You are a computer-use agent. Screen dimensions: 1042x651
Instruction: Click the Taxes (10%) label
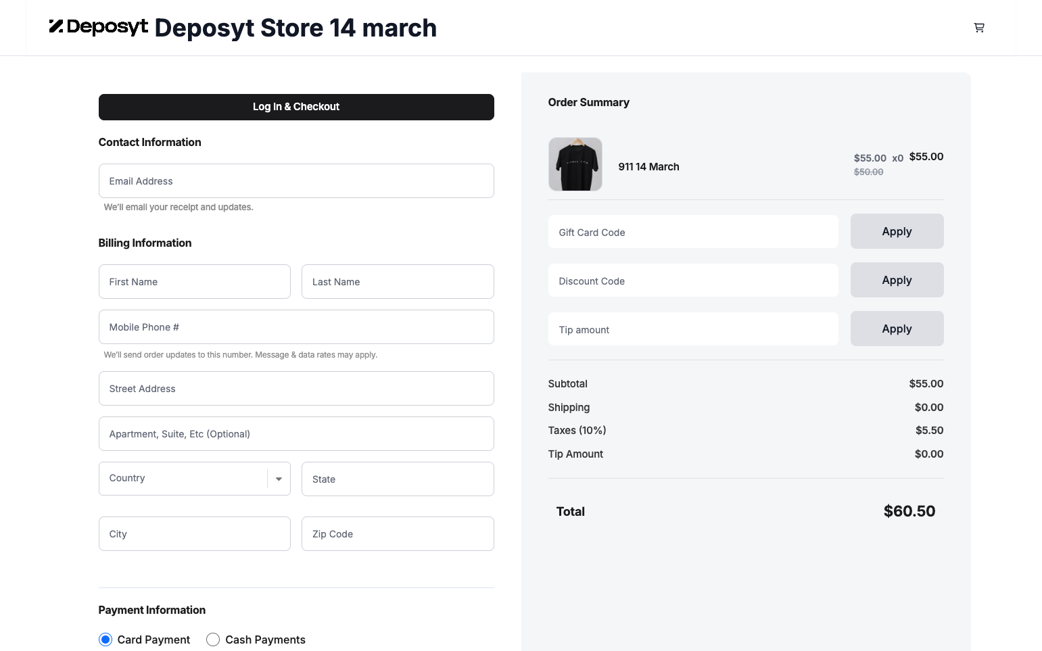[577, 430]
